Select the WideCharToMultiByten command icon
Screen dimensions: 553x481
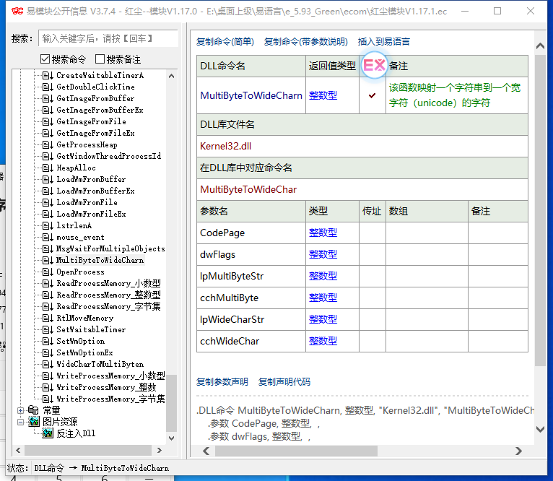click(48, 364)
